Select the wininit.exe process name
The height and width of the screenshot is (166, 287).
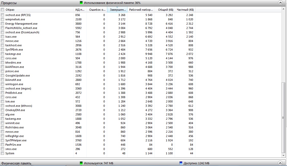tap(12, 123)
